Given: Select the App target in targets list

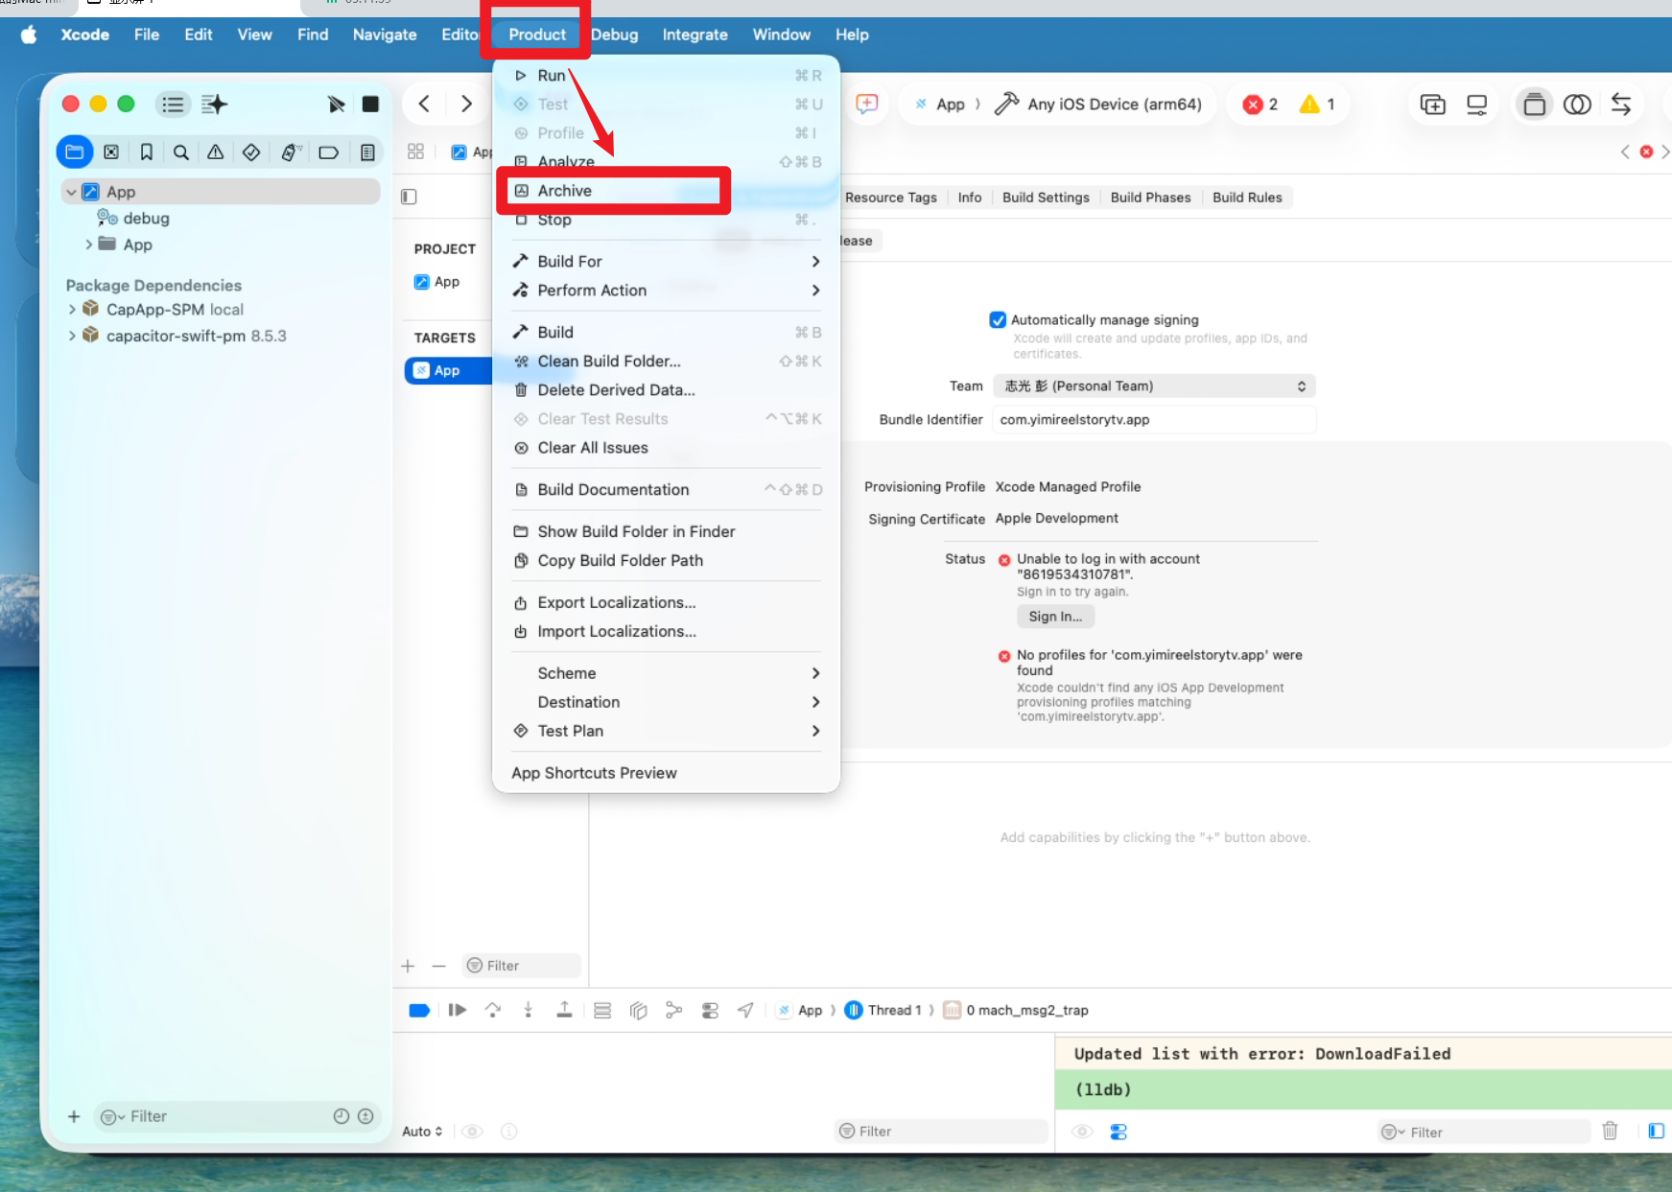Looking at the screenshot, I should (x=448, y=370).
